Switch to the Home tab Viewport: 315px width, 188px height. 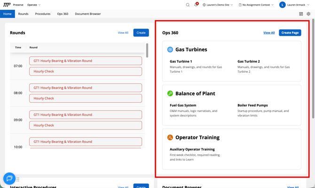8,14
